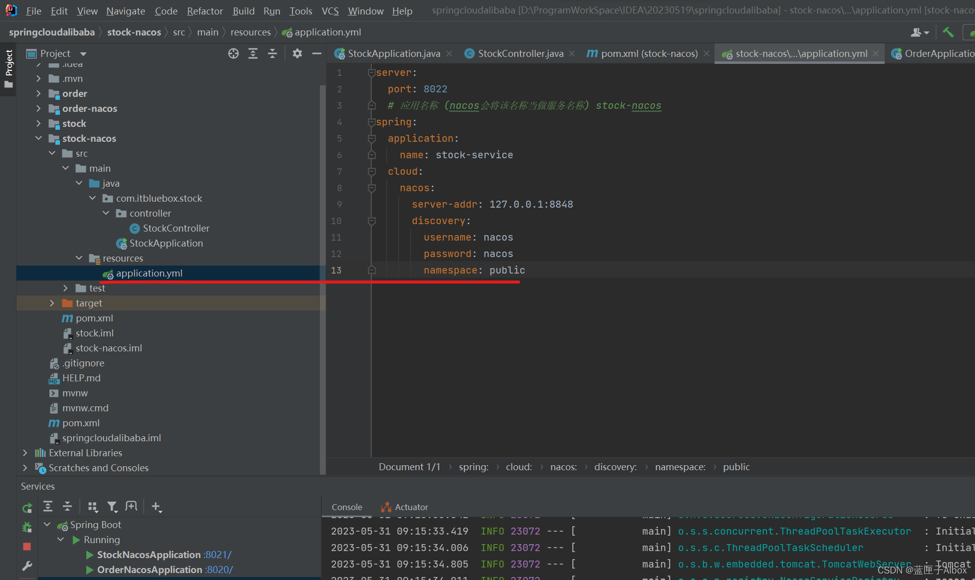Screen dimensions: 975x580
Task: Switch to the Actuator tab
Action: [405, 507]
